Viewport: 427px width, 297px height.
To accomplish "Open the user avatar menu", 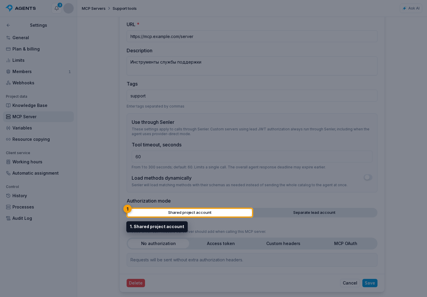I will (68, 8).
